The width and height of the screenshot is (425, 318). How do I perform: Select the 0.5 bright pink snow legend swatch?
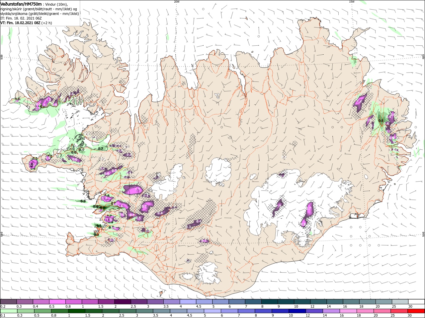pyautogui.click(x=57, y=302)
